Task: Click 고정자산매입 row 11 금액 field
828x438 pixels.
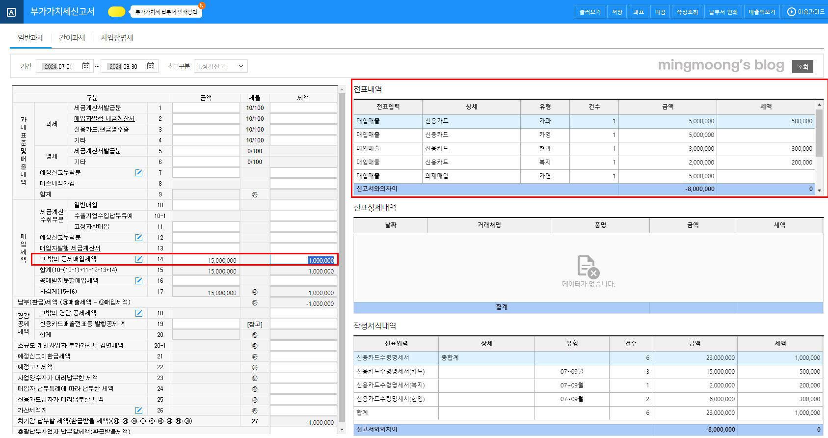Action: point(206,227)
